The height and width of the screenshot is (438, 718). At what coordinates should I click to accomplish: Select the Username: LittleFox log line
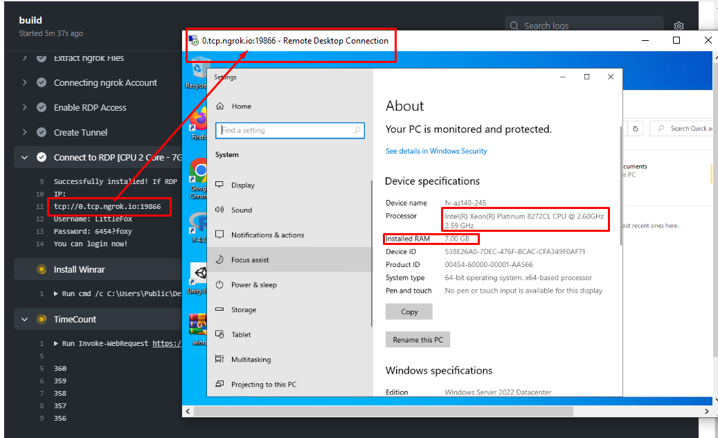pyautogui.click(x=93, y=219)
